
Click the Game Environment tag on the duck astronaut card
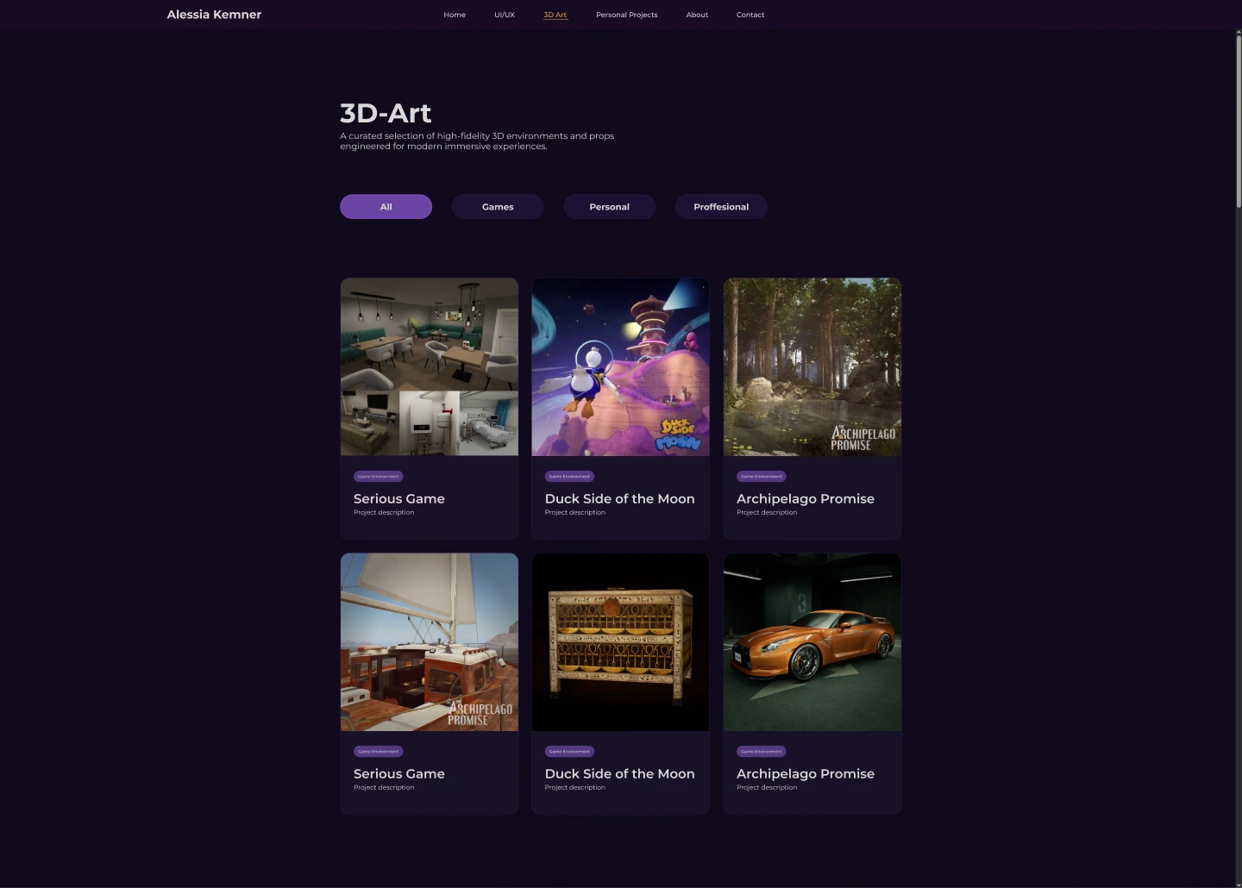pos(570,476)
